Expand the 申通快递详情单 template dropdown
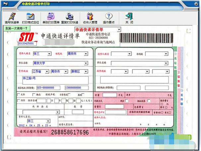Viewport: 201px width, 151px height. (x=119, y=30)
